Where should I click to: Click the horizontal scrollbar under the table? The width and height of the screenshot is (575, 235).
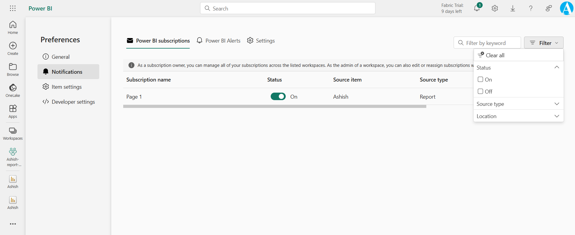point(274,106)
